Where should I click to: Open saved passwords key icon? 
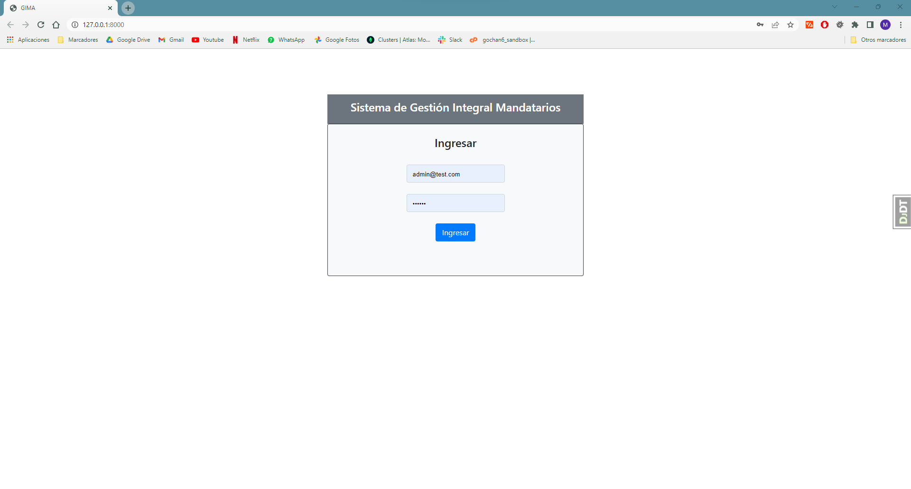coord(760,25)
